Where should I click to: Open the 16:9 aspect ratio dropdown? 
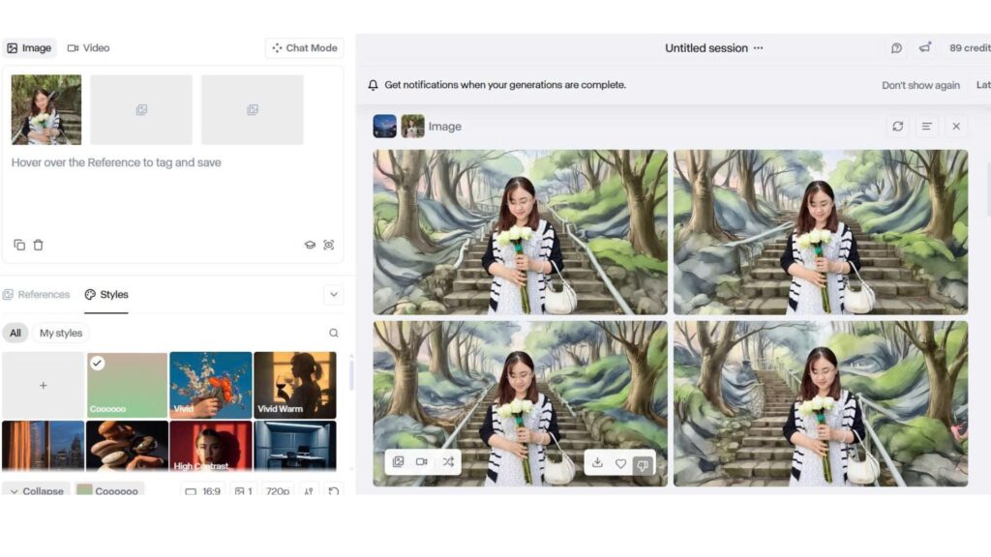click(203, 491)
